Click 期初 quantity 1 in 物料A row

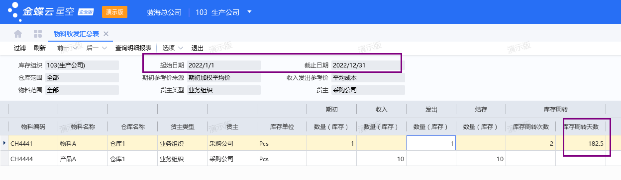click(x=332, y=144)
